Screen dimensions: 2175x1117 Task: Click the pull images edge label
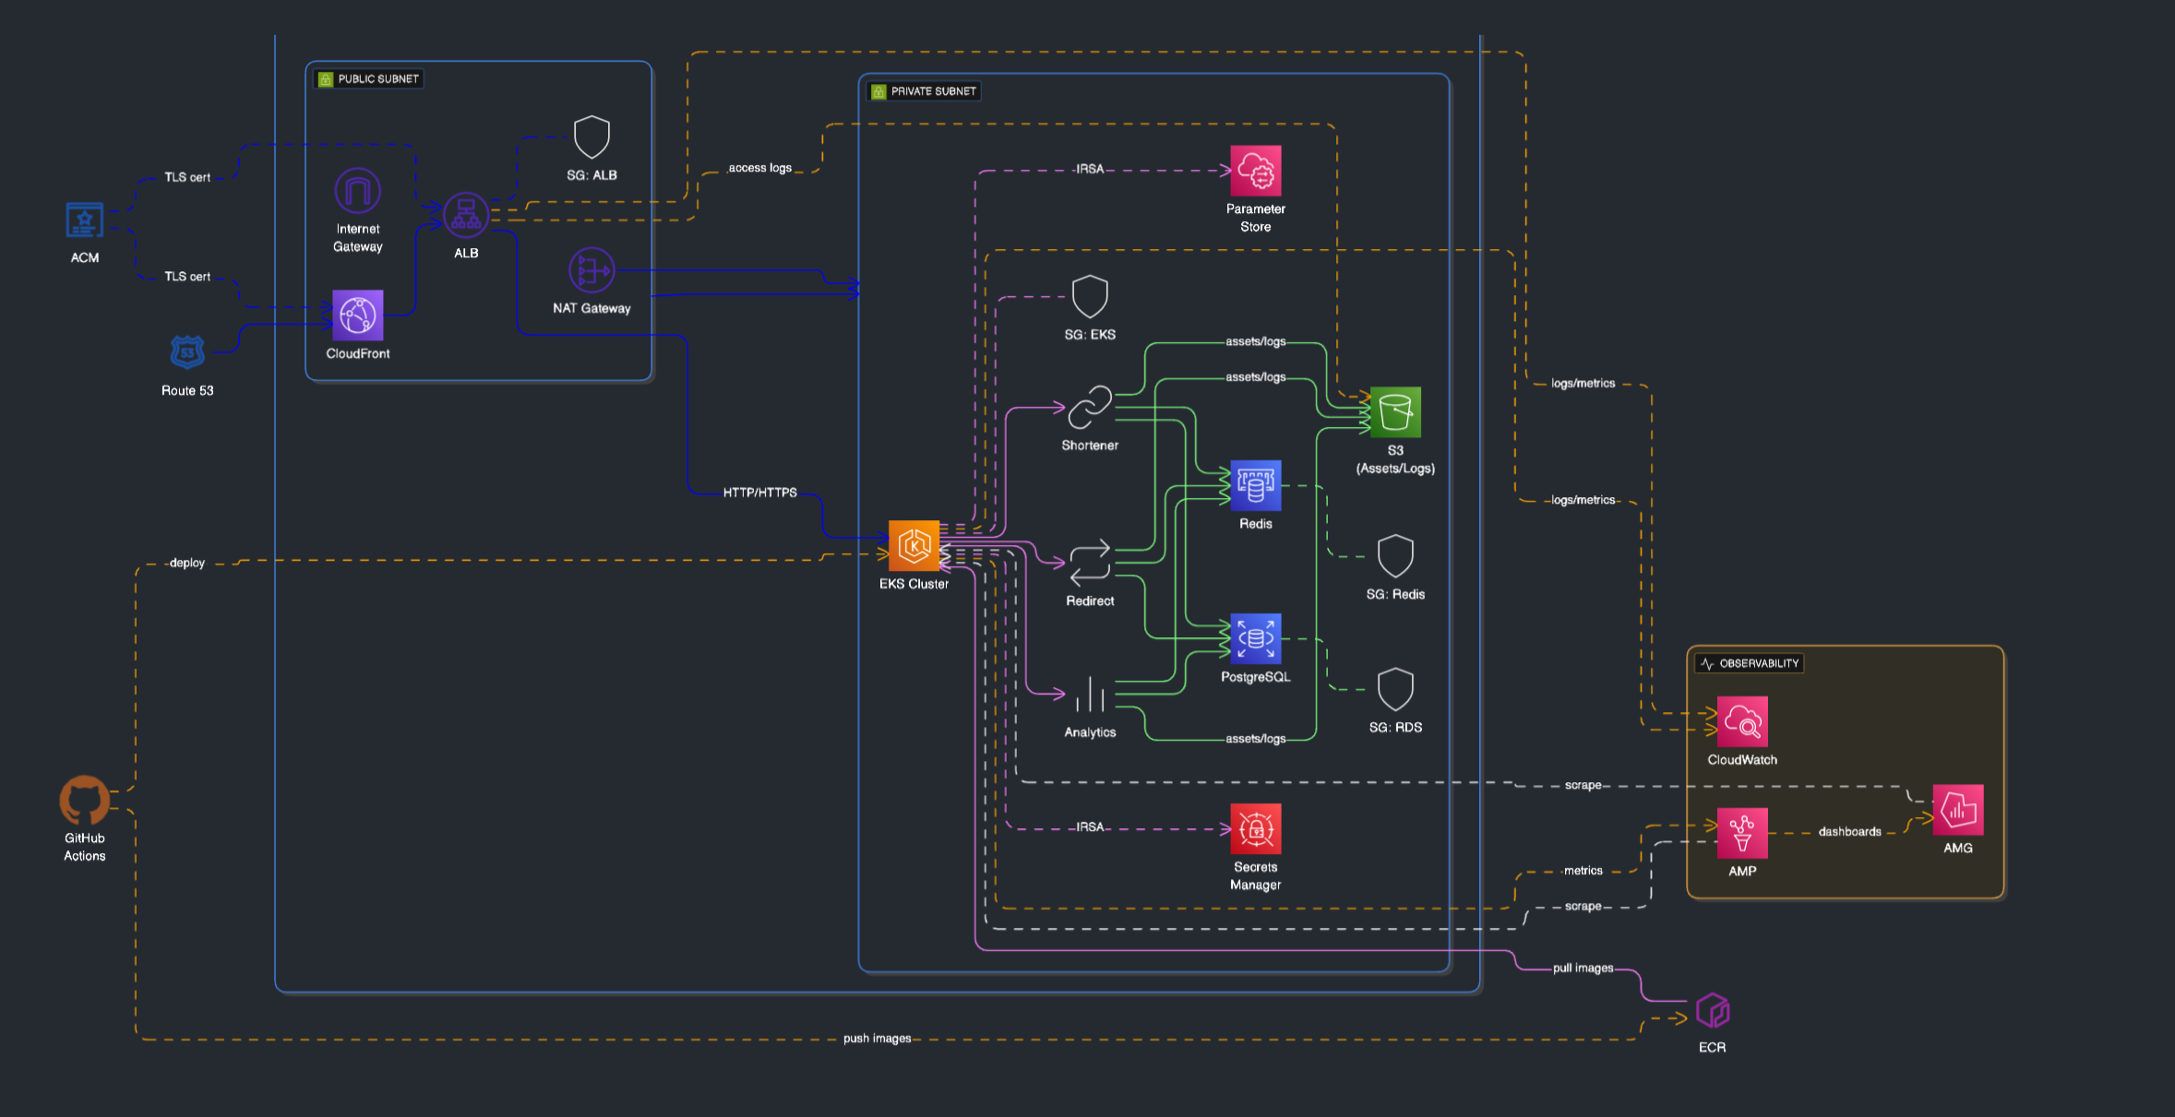pyautogui.click(x=1583, y=968)
